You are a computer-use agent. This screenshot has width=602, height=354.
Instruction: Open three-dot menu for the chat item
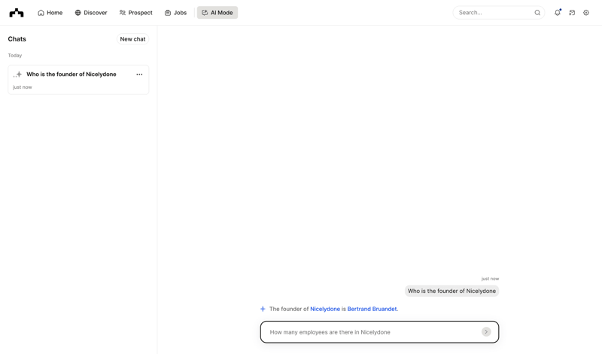[139, 74]
